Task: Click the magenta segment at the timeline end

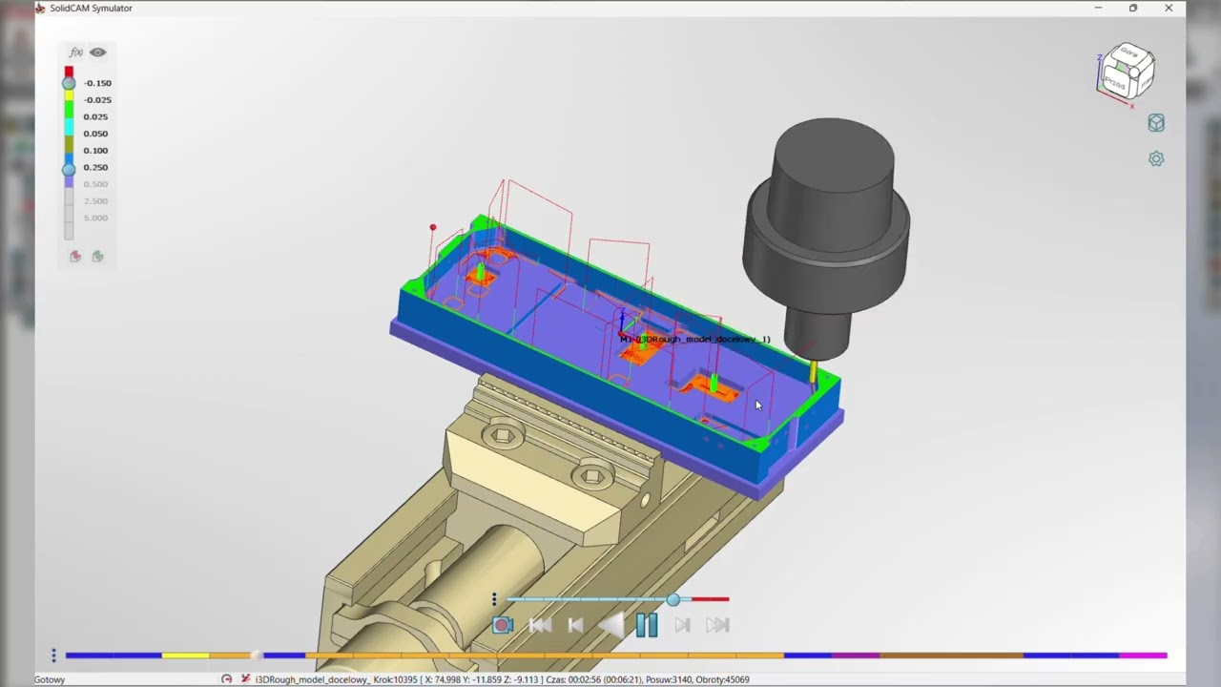Action: (1143, 656)
